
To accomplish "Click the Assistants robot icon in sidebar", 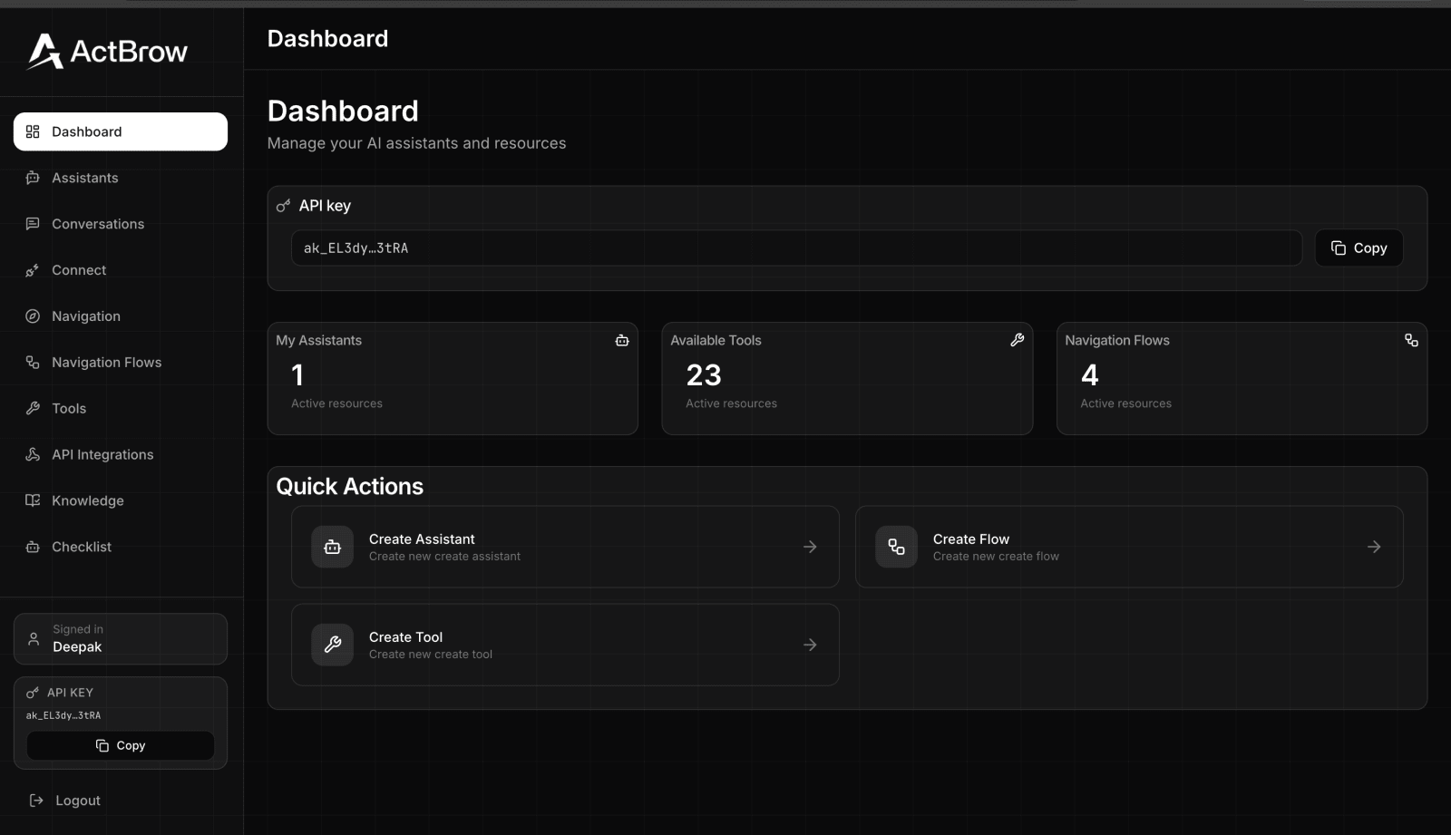I will coord(33,178).
